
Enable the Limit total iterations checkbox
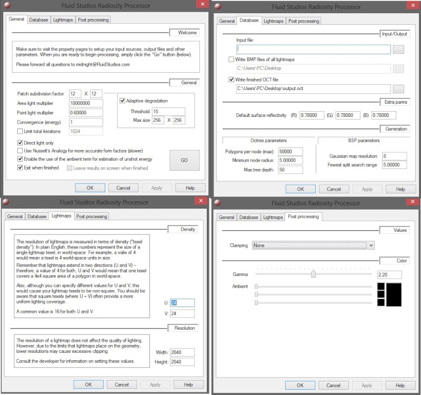(x=20, y=131)
